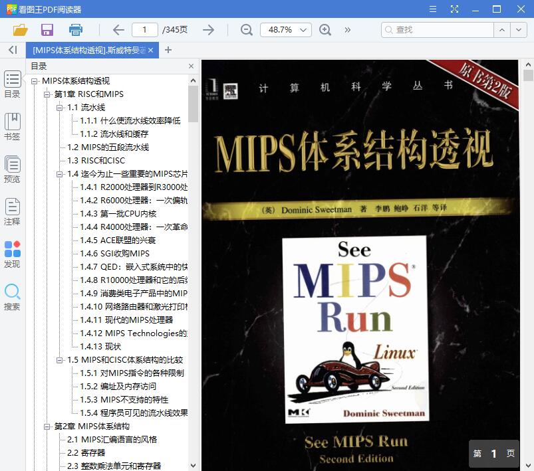The height and width of the screenshot is (471, 534).
Task: Jump to 1.4.11 现代的MIPS处理器
Action: coord(126,320)
